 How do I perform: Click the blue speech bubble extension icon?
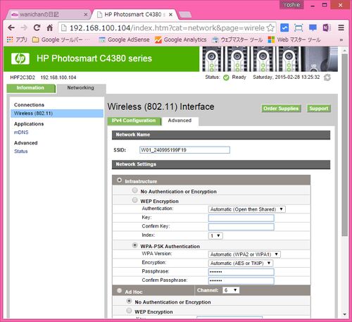tap(313, 28)
